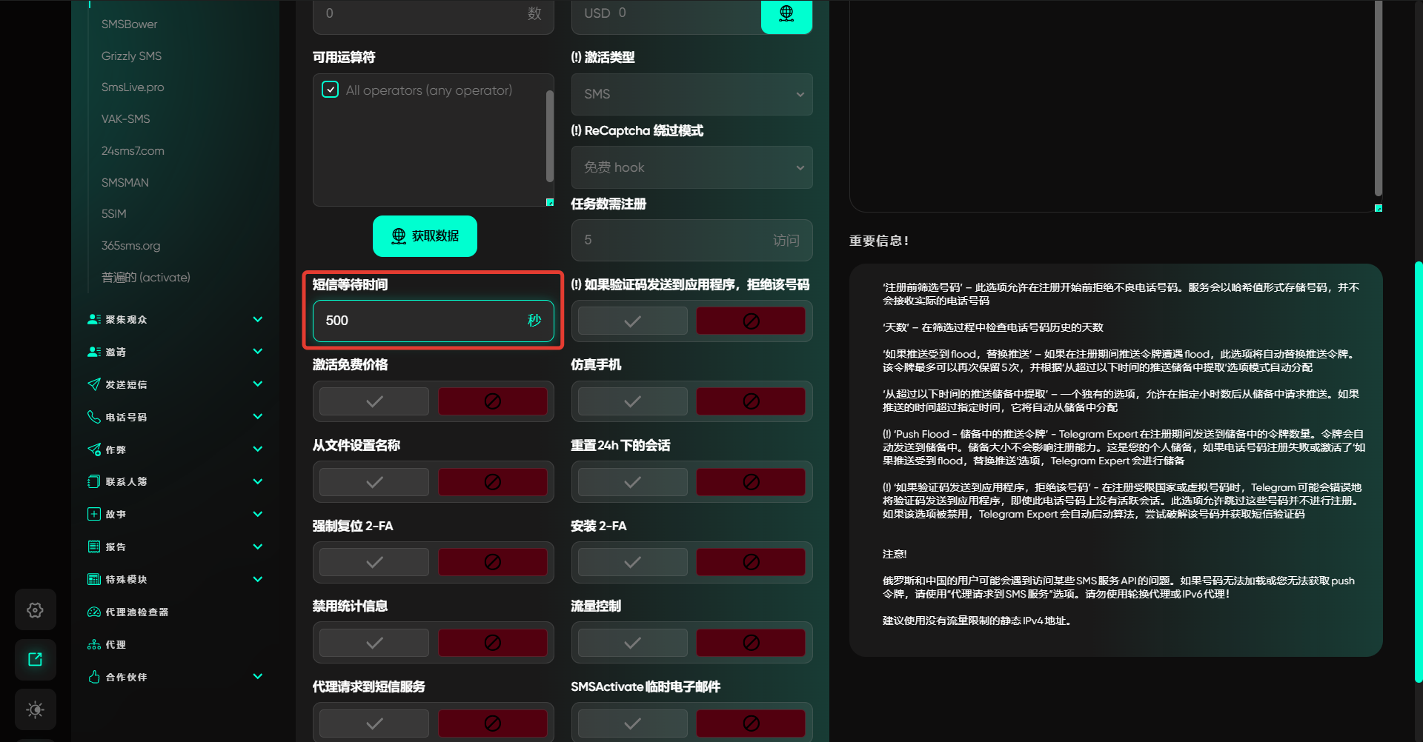Click the globe icon beside the USD field
The width and height of the screenshot is (1423, 742).
[786, 14]
